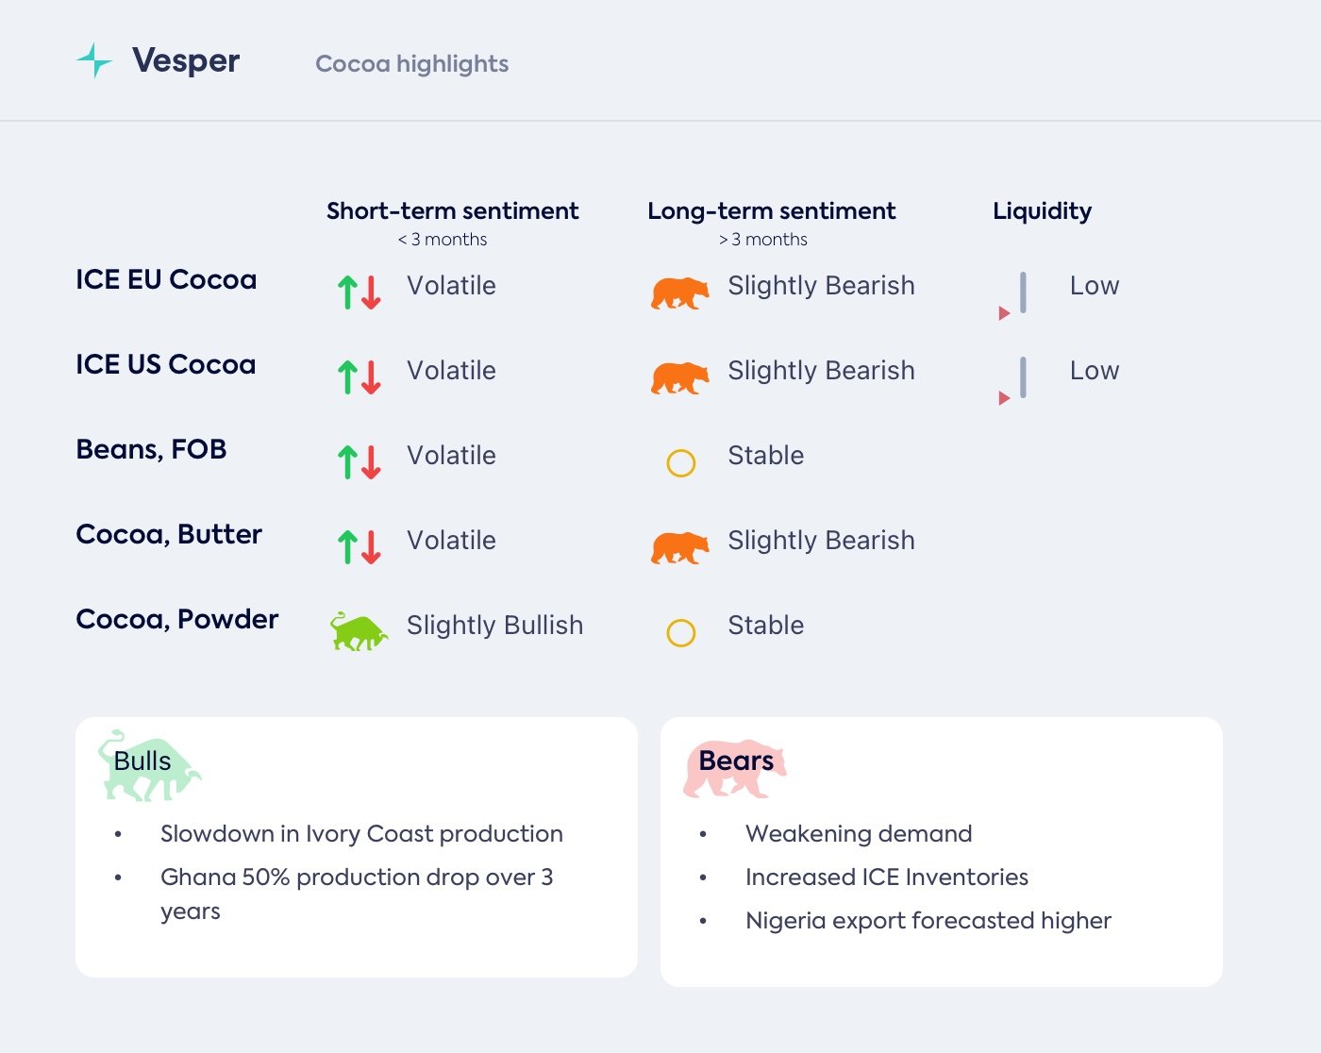Screen dimensions: 1321x1053
Task: Click the Vesper star logo icon
Action: click(94, 60)
